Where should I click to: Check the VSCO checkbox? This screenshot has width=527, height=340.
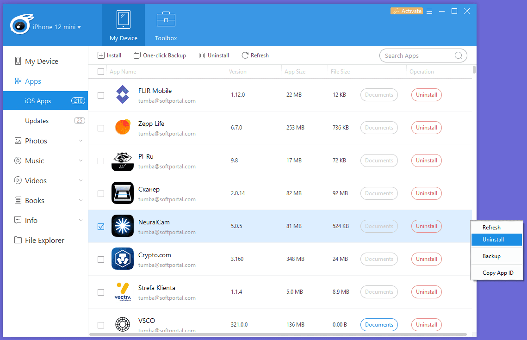pos(101,325)
